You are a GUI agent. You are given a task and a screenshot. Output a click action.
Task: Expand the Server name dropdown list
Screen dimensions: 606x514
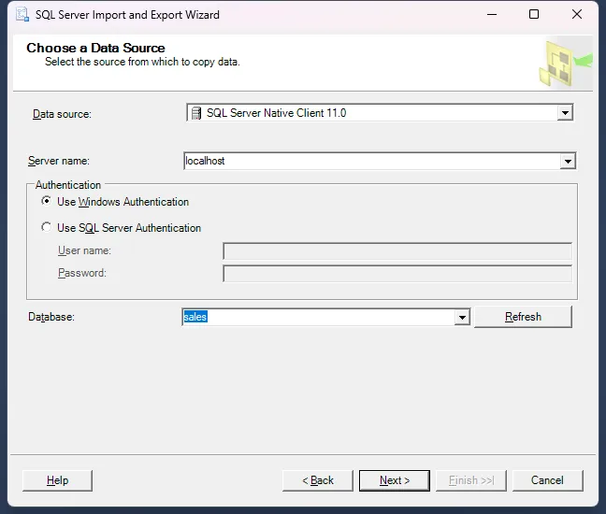click(568, 162)
